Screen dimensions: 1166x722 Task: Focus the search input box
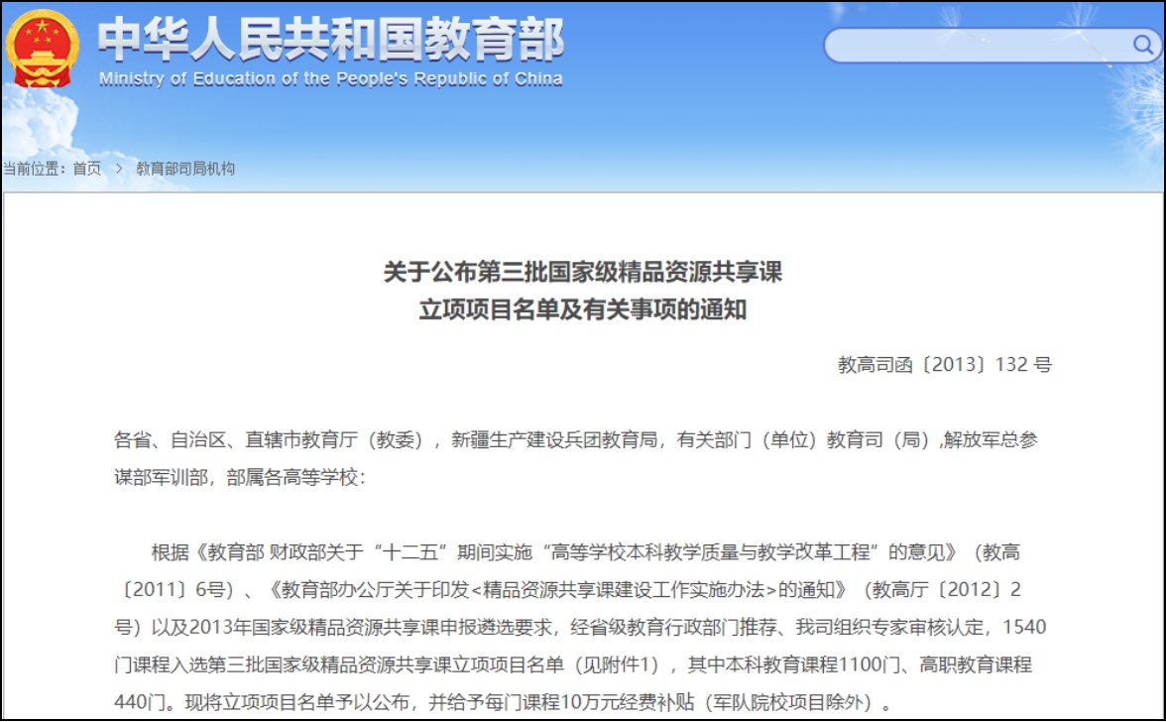point(977,46)
